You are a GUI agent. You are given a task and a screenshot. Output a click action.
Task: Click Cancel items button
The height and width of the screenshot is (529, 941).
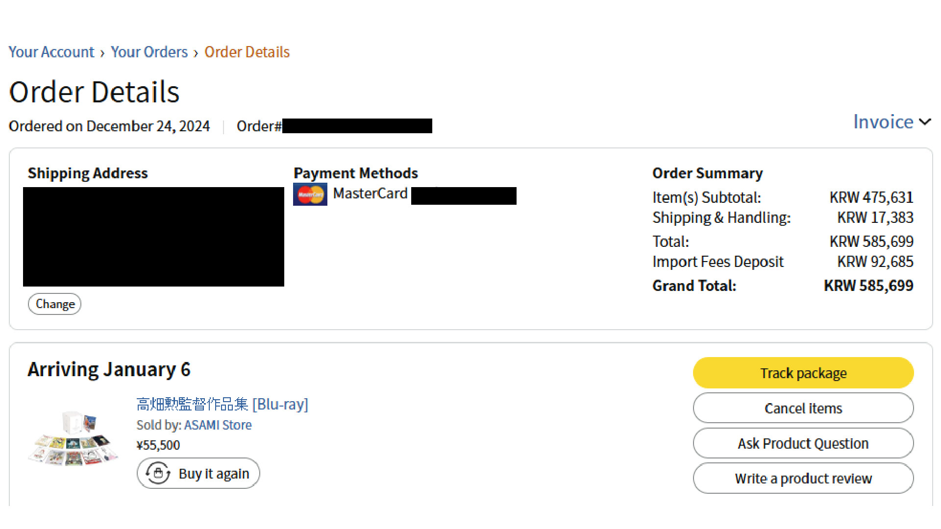click(x=803, y=408)
